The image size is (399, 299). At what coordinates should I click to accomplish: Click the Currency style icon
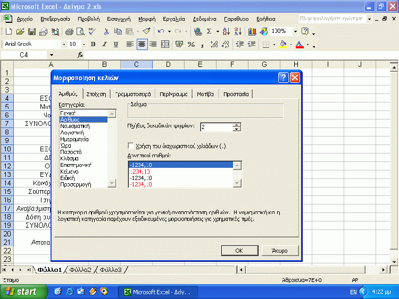(179, 45)
